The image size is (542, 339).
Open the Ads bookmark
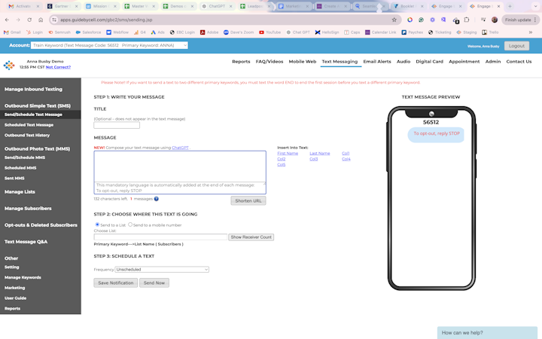(x=157, y=32)
